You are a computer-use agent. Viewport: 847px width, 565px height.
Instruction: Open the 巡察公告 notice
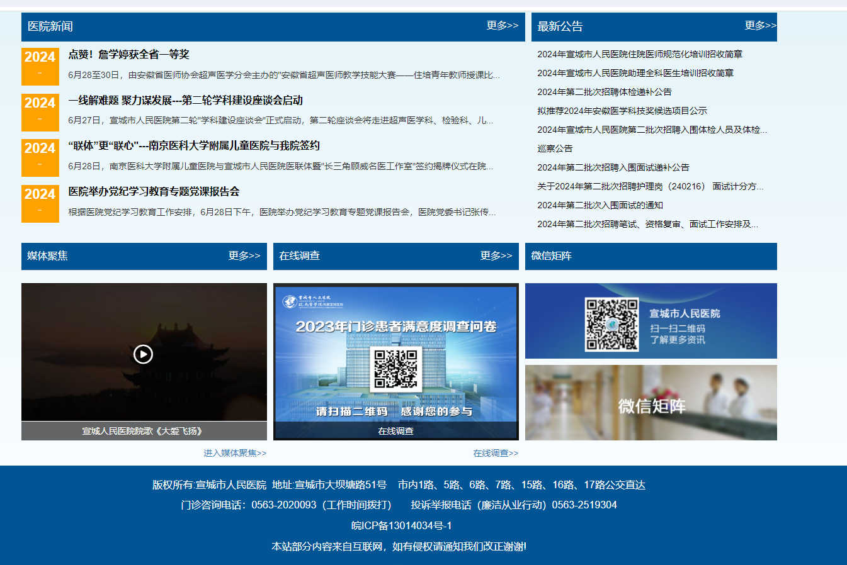555,149
